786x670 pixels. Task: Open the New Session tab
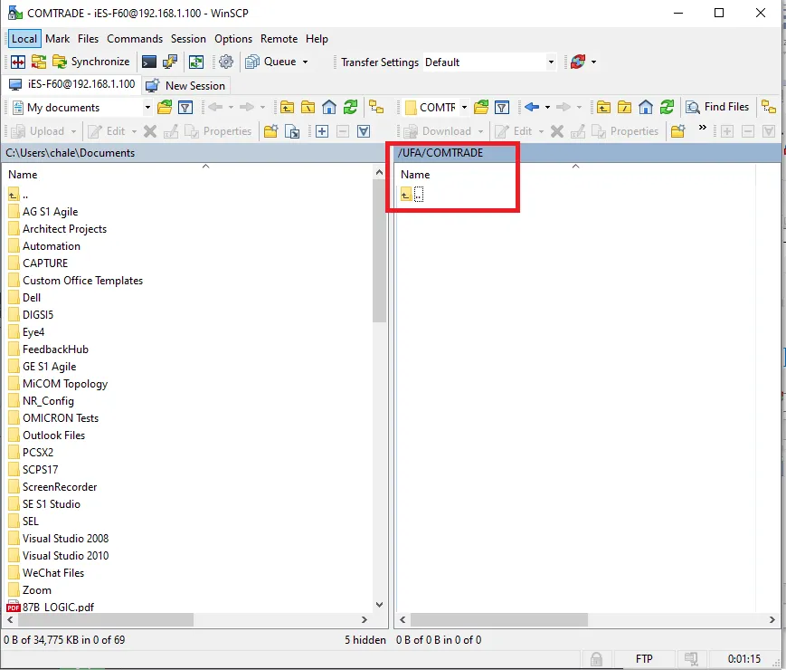click(x=185, y=85)
